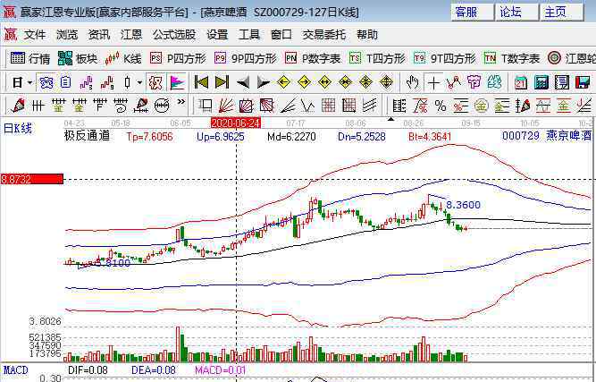Click the Up=6.9625 value
Screen dimensions: 596x382
coord(221,137)
